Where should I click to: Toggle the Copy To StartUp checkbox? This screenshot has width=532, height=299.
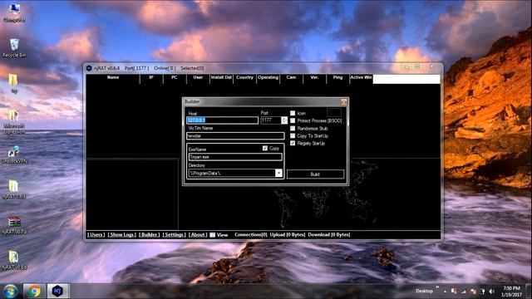click(x=293, y=136)
